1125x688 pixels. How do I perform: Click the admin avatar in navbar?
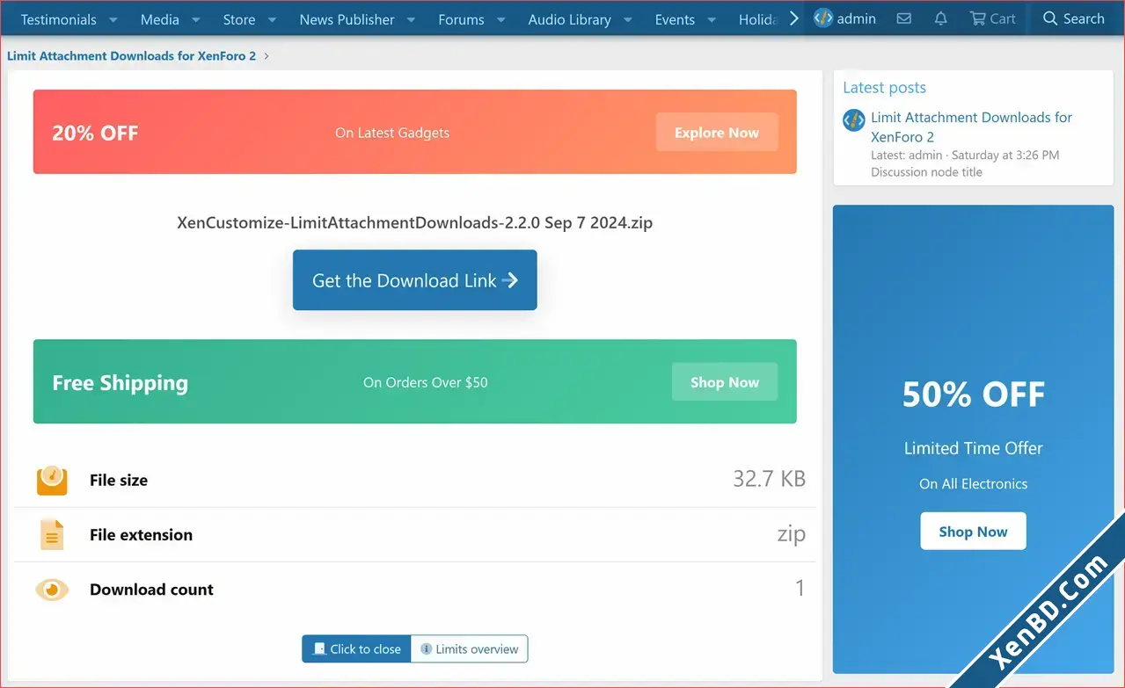823,18
